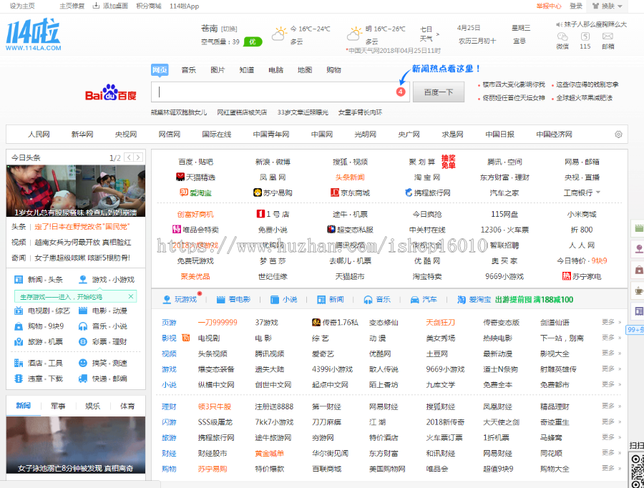
Task: Open Tmall featured icon link
Action: pos(180,177)
